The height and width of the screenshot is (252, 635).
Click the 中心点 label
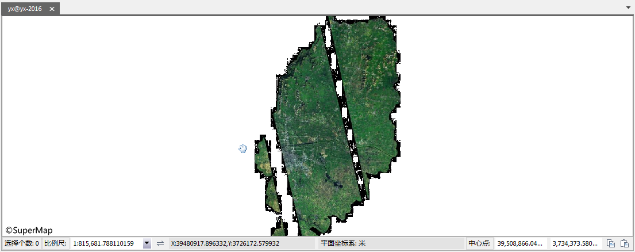(479, 243)
